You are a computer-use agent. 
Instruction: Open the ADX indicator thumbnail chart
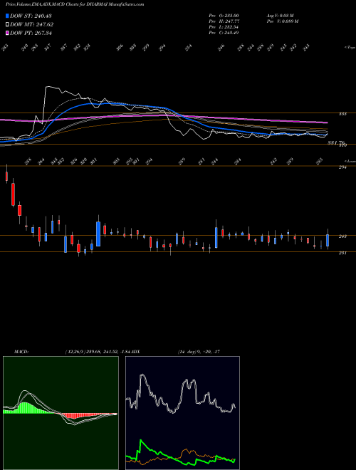click(x=182, y=413)
